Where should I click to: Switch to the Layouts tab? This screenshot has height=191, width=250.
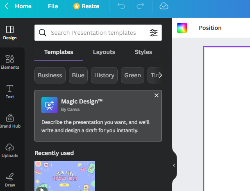pos(104,52)
